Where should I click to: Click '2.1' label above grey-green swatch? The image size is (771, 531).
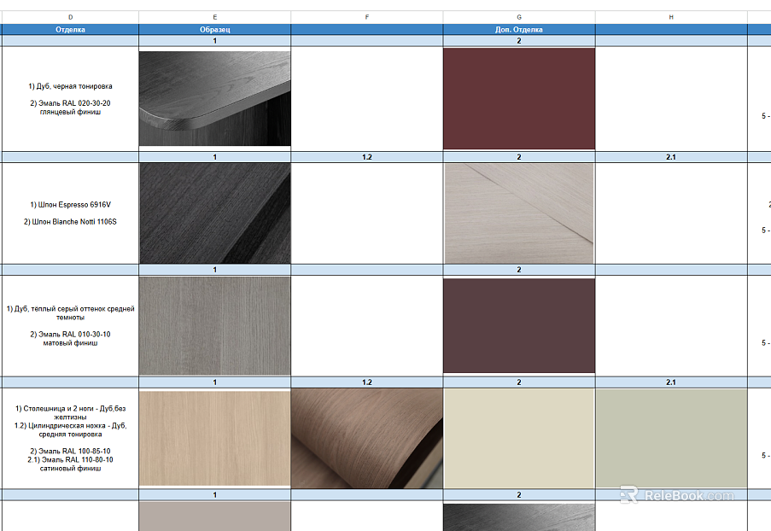(x=671, y=382)
